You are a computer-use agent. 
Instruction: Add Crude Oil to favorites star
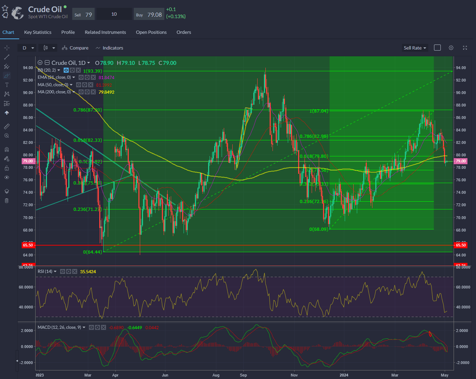click(5, 8)
